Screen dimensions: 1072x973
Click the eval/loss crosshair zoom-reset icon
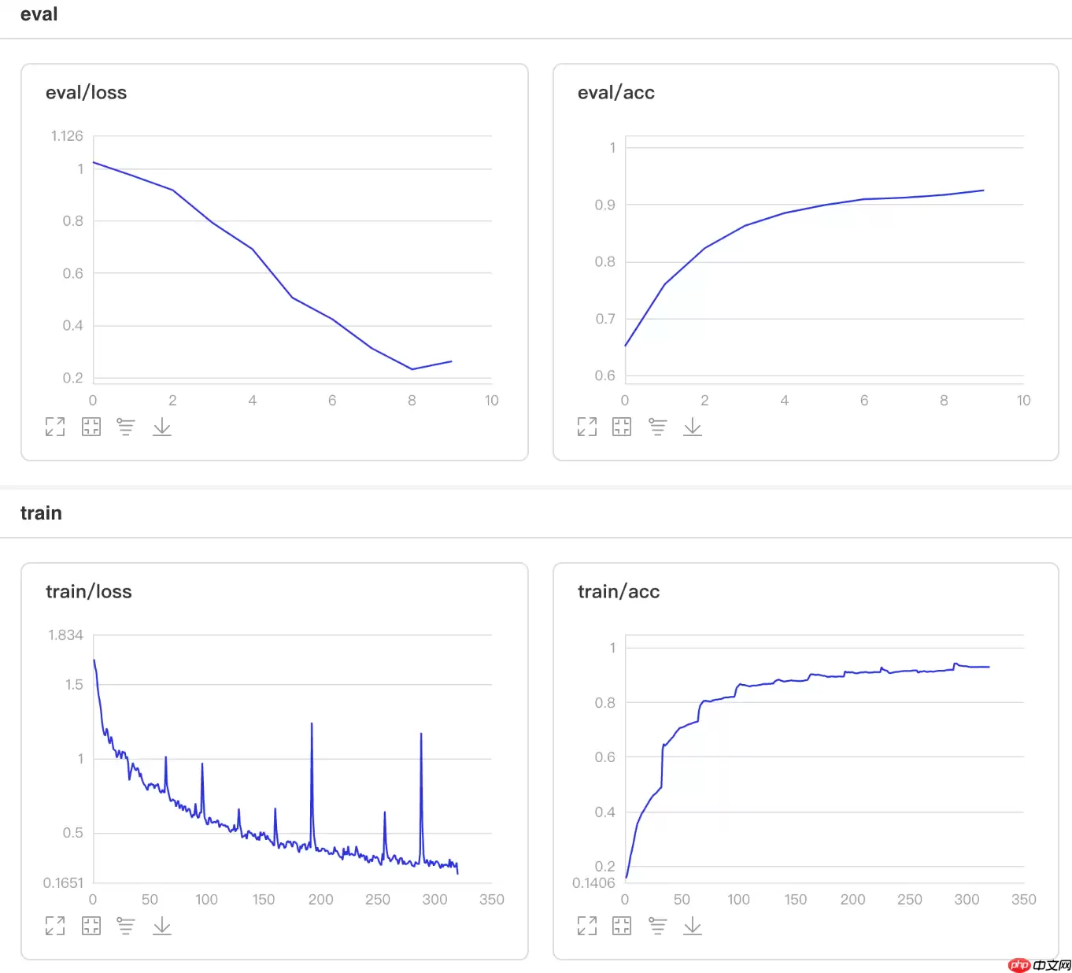click(91, 427)
